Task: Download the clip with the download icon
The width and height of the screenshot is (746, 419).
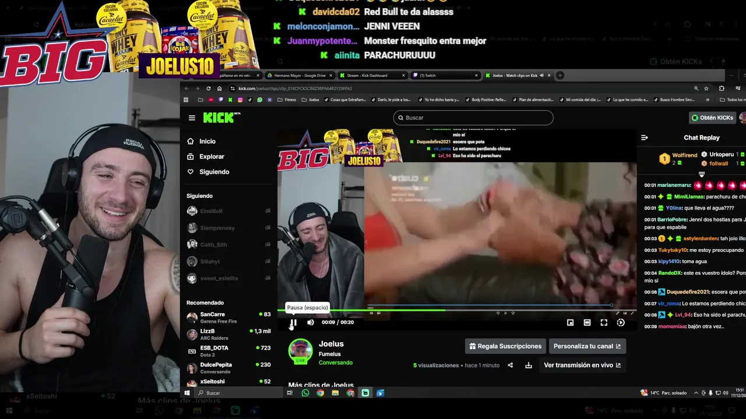Action: 529,365
